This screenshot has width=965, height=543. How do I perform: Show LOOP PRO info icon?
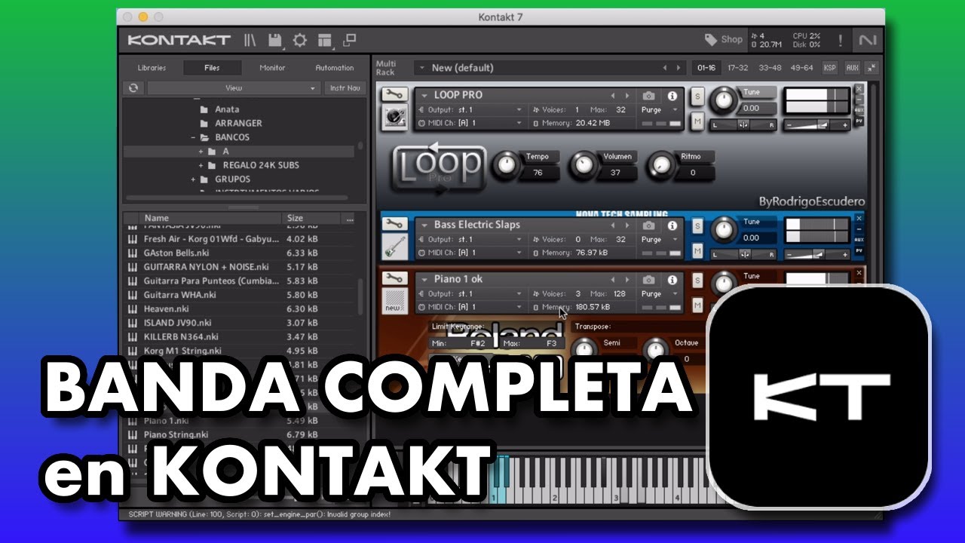(672, 96)
